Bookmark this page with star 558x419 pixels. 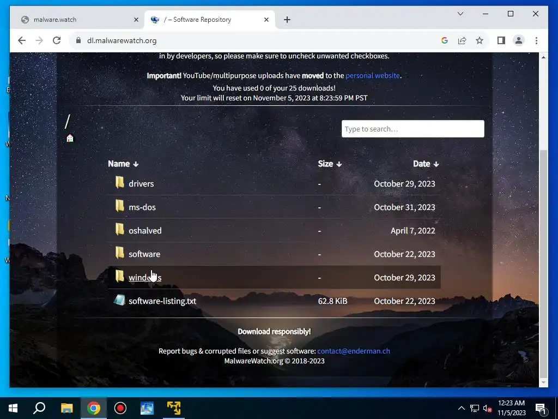coord(480,40)
